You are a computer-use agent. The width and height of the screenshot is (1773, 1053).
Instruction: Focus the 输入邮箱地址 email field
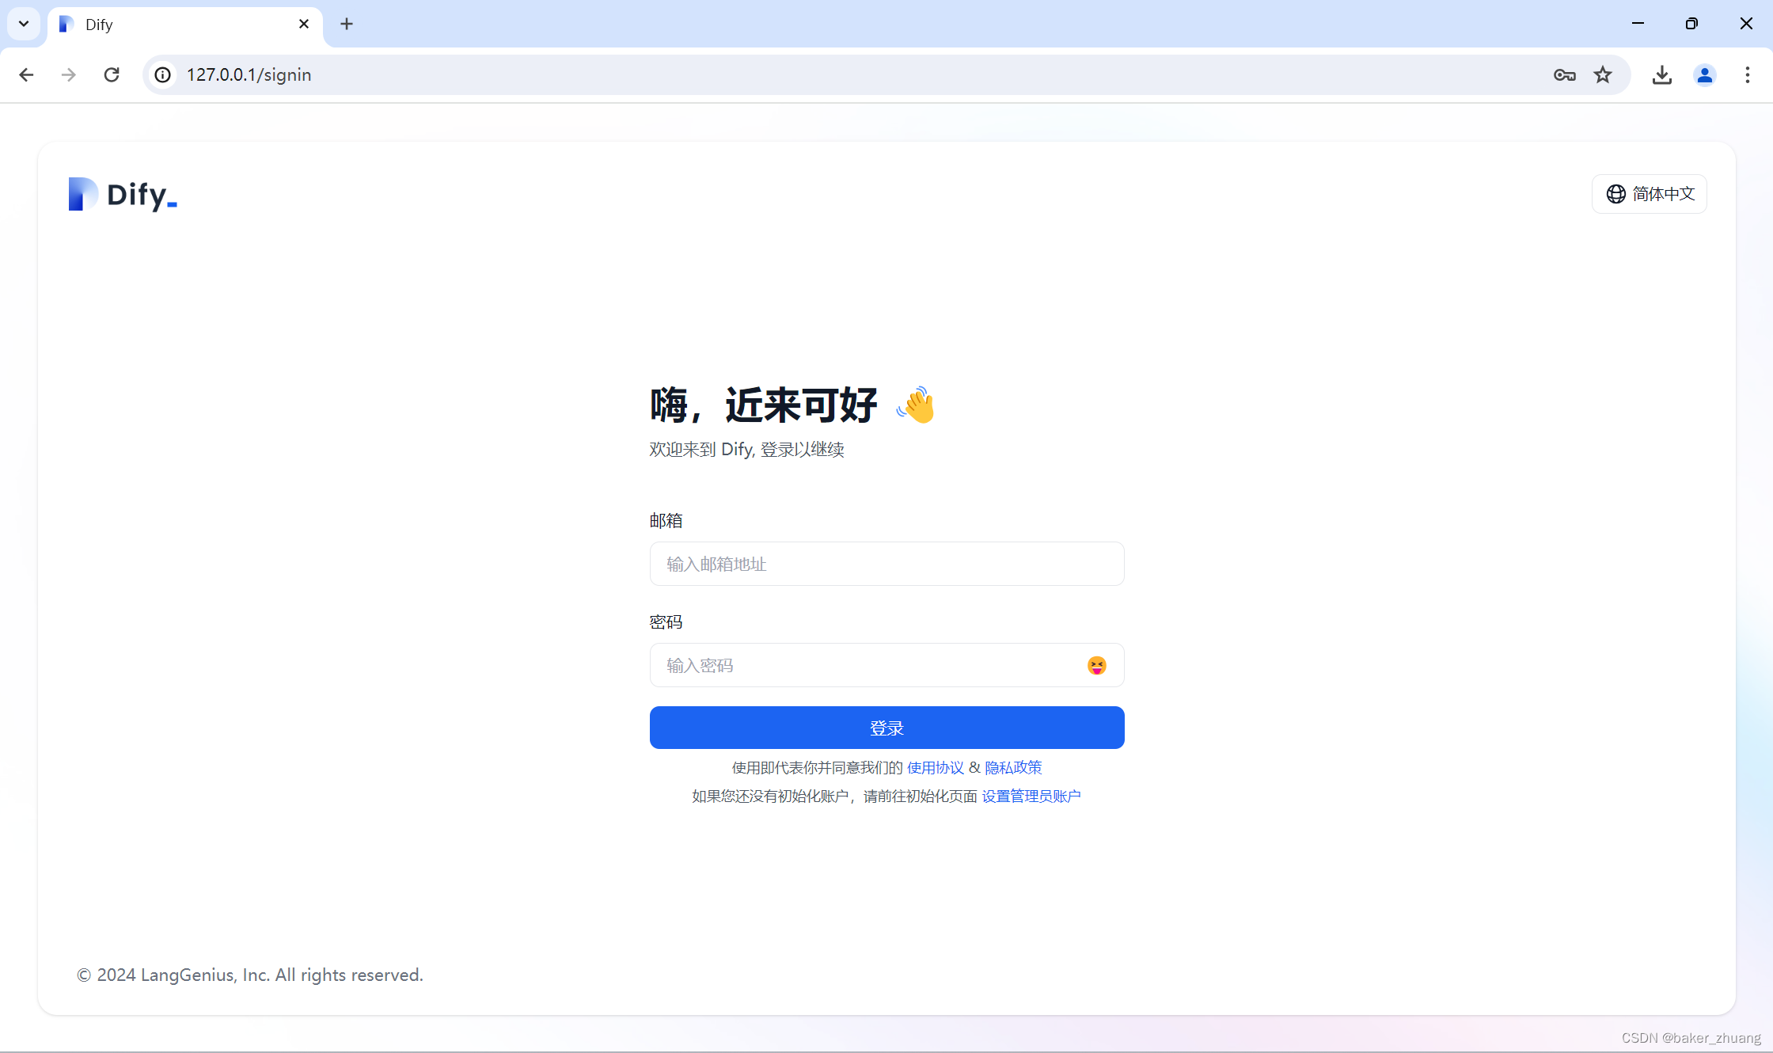coord(886,565)
